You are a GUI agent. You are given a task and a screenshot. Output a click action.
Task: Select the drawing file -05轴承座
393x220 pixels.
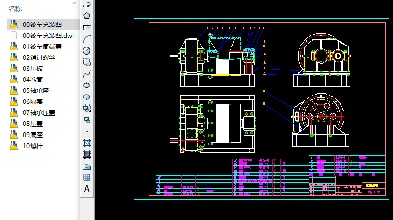(35, 90)
